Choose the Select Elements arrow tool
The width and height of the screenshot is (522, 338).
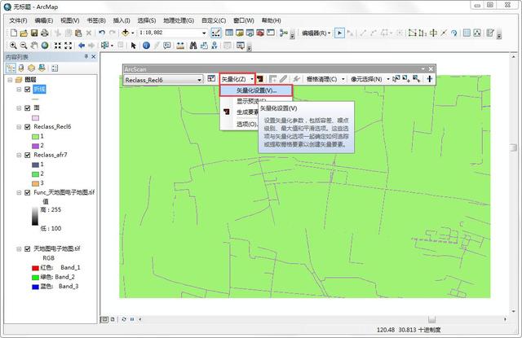[x=134, y=46]
